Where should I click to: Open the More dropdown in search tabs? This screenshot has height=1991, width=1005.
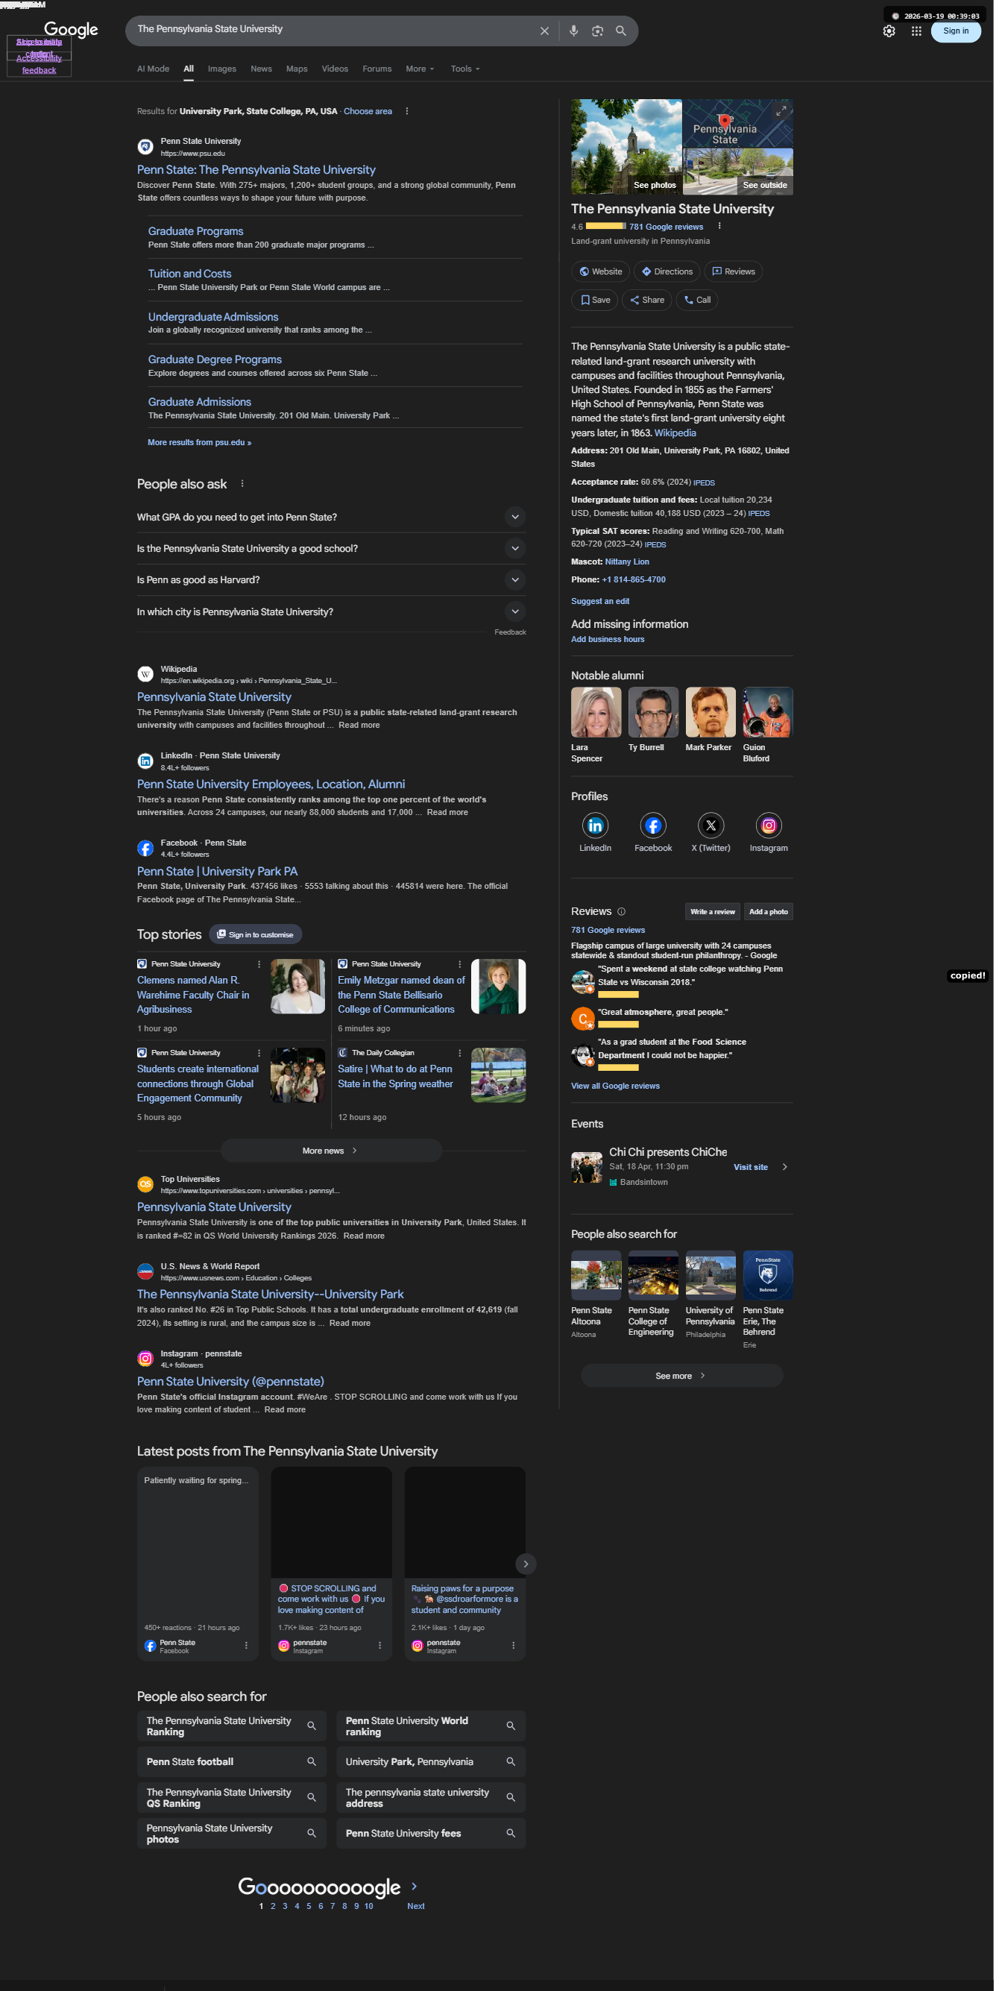[x=420, y=69]
